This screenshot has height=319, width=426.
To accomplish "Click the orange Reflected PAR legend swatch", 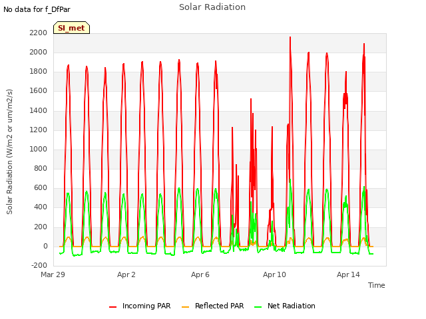I will coord(185,307).
